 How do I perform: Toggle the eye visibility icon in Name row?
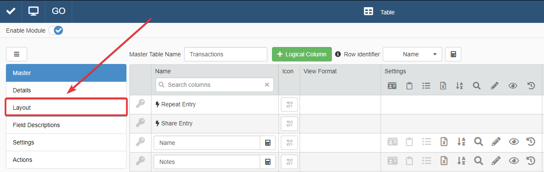tap(513, 142)
